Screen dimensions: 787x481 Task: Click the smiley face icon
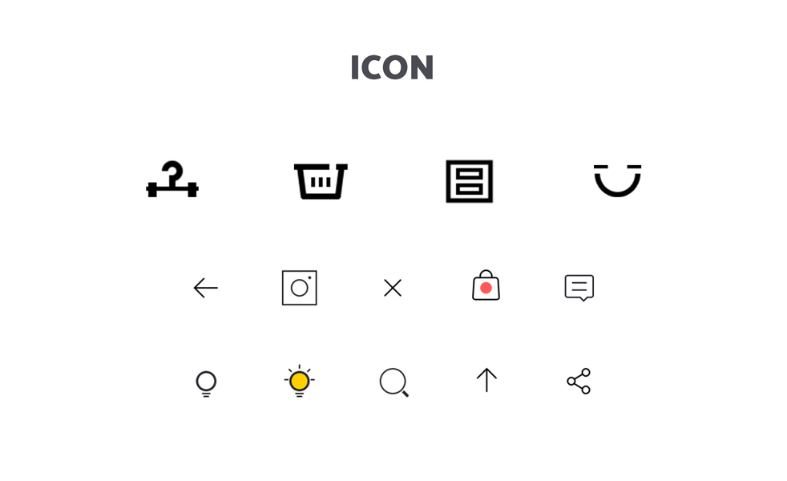point(617,180)
